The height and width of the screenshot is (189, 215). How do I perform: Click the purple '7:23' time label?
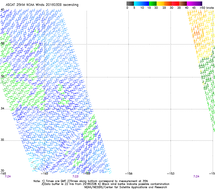[x=76, y=176]
